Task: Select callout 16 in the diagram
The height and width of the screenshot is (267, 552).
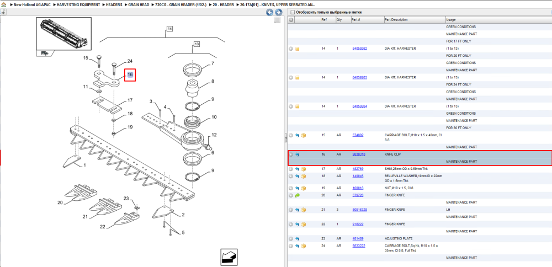Action: 130,74
